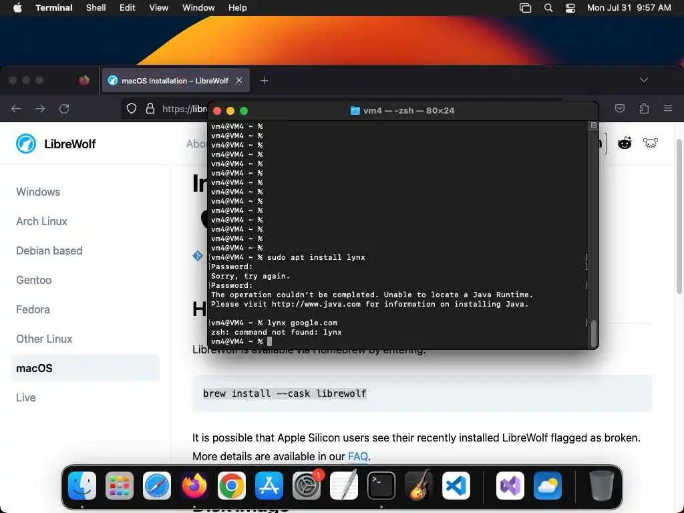This screenshot has width=684, height=513.
Task: Open Terminal from the Dock
Action: pos(381,486)
